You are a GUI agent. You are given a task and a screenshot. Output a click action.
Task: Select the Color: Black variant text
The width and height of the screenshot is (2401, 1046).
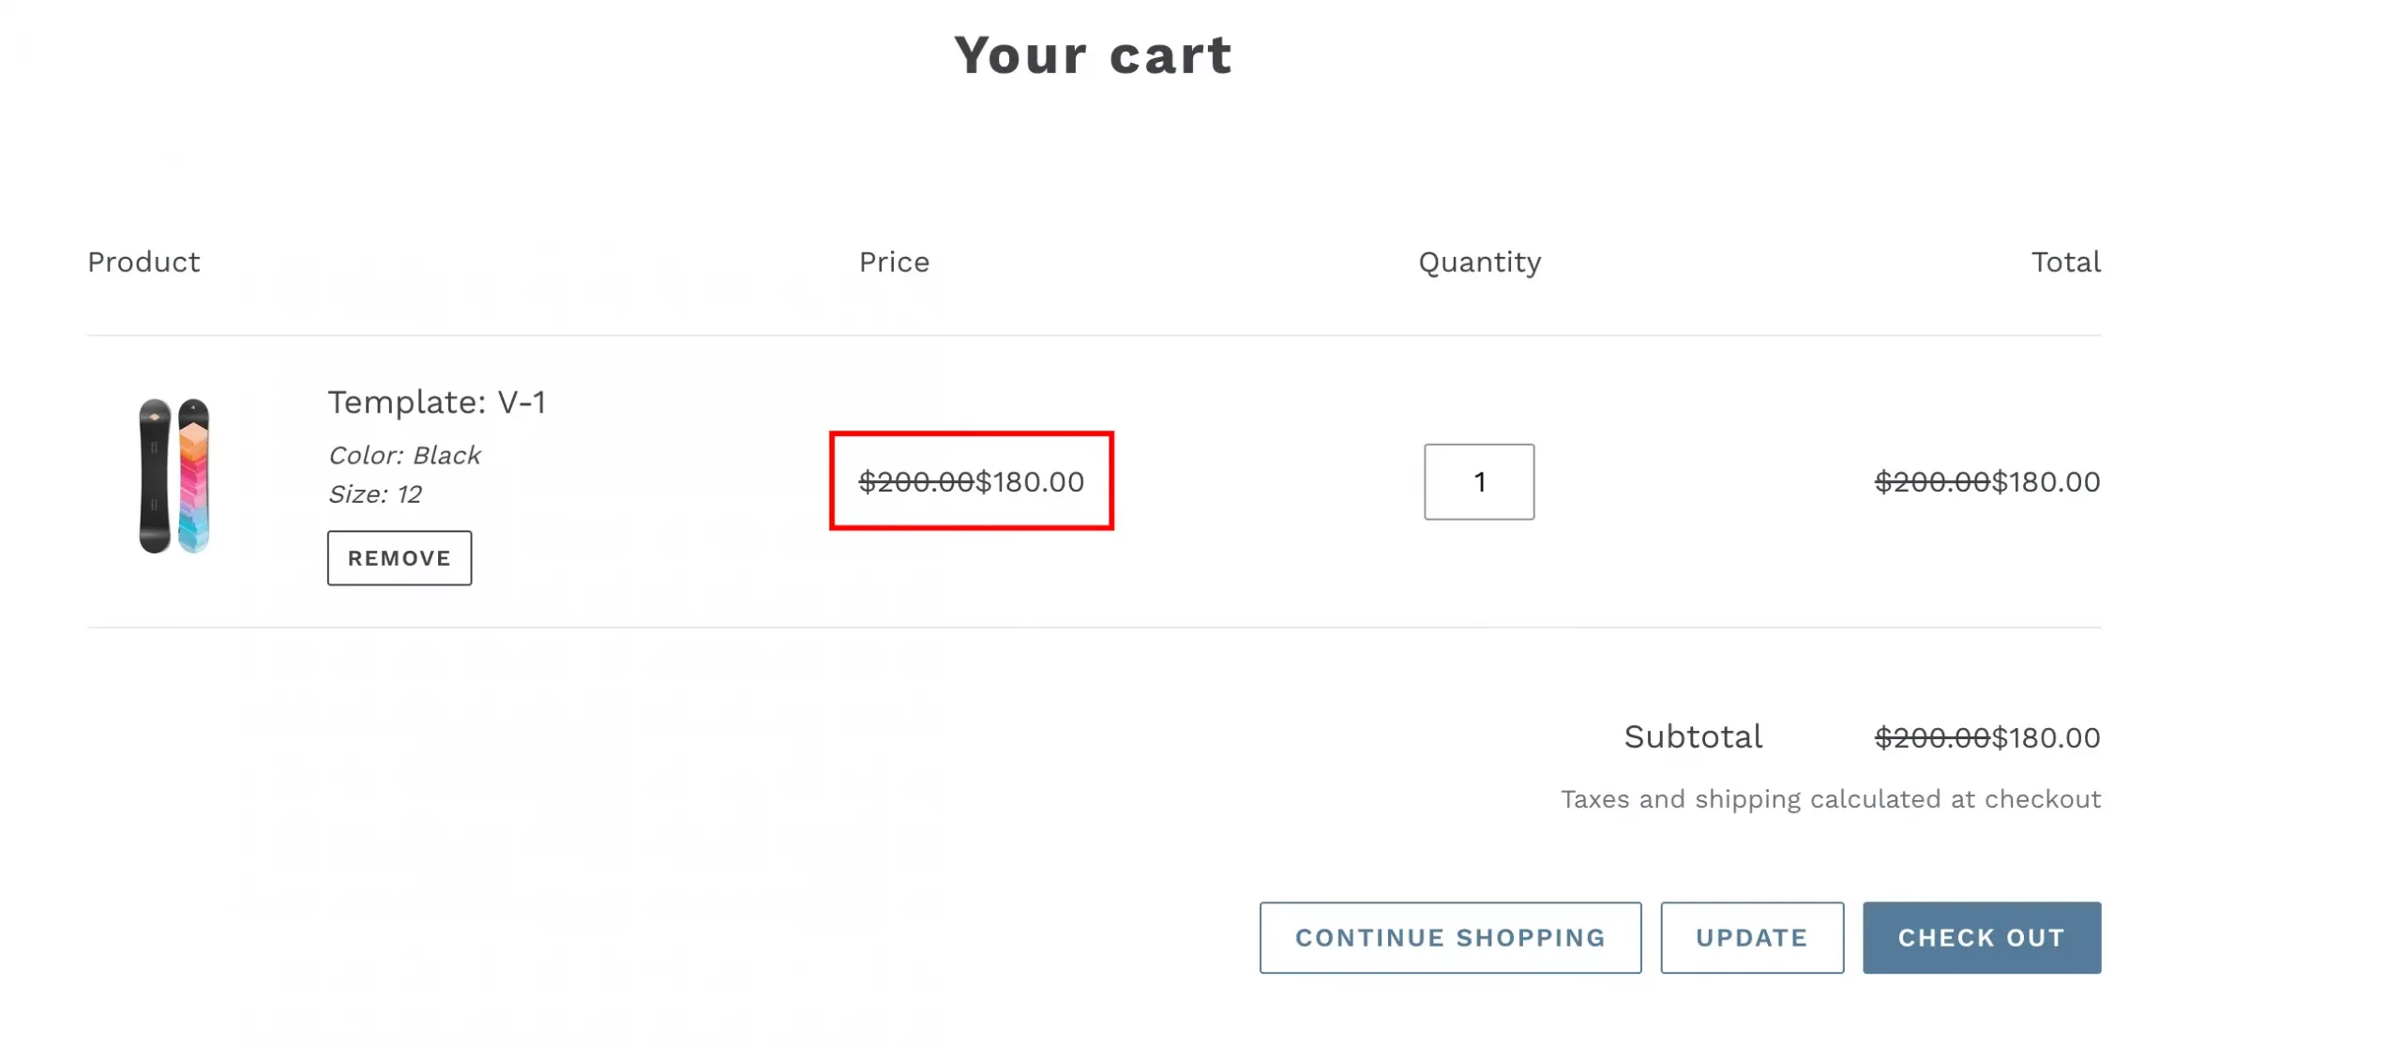tap(404, 456)
